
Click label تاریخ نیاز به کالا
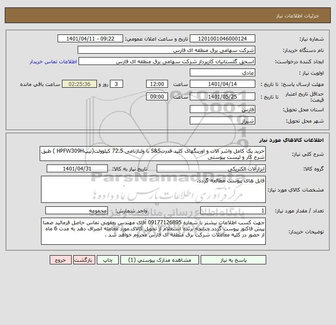tap(130, 169)
